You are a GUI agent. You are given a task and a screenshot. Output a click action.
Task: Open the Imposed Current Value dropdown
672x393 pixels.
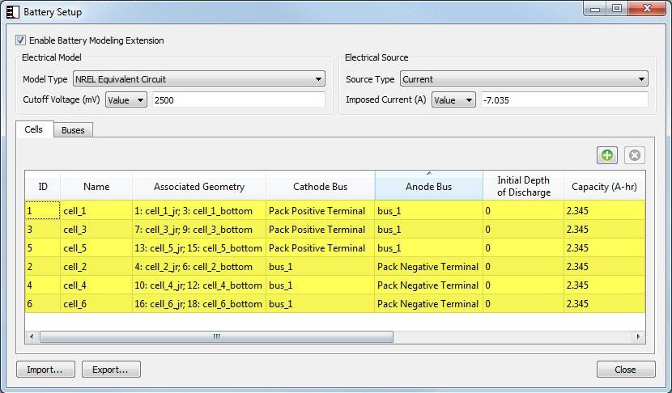click(453, 100)
